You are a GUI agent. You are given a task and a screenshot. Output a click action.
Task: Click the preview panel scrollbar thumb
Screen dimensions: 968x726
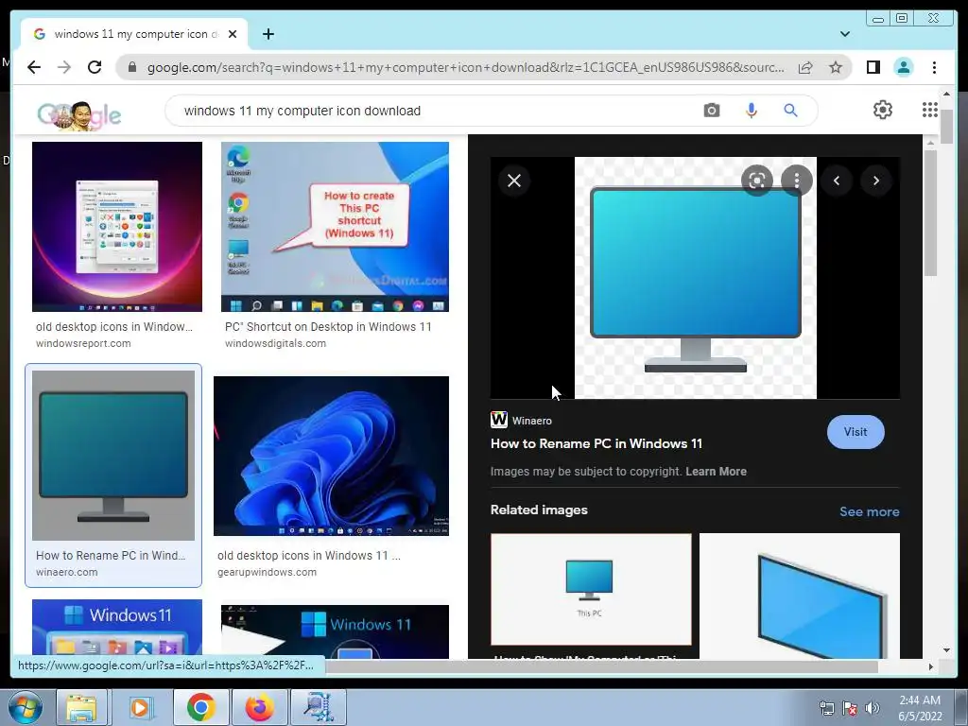930,213
